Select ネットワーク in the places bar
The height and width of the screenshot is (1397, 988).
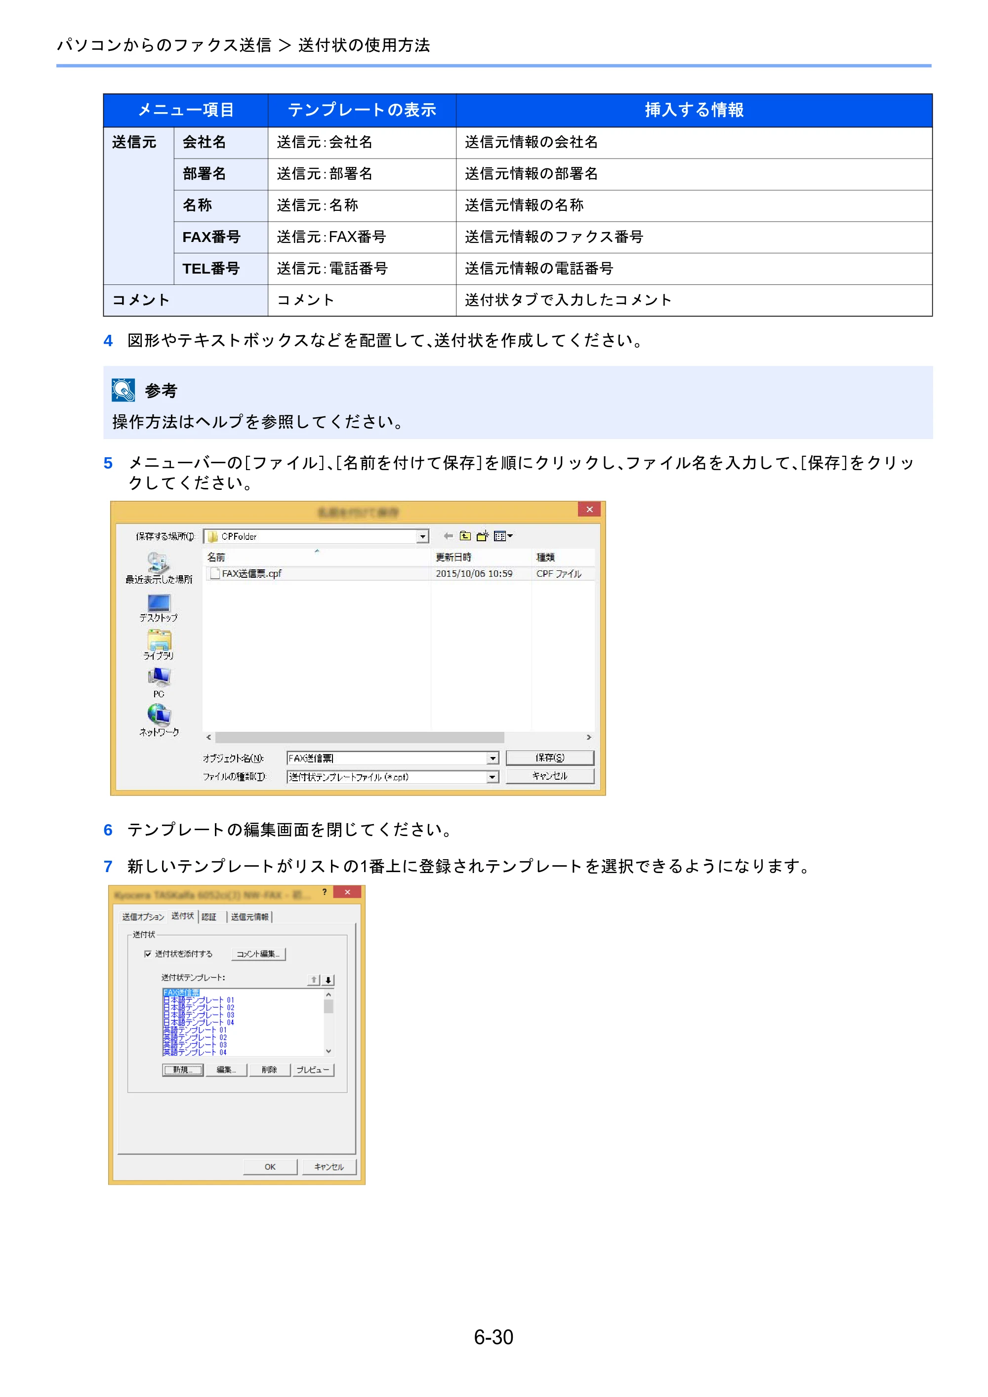158,721
